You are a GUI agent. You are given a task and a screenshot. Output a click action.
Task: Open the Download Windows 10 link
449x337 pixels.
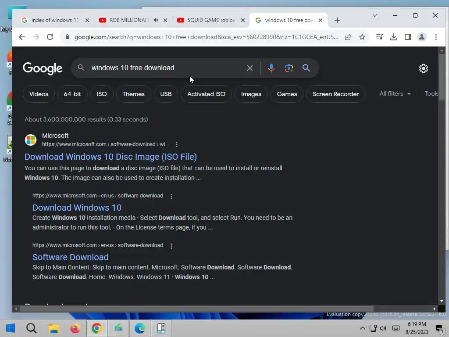tap(77, 208)
